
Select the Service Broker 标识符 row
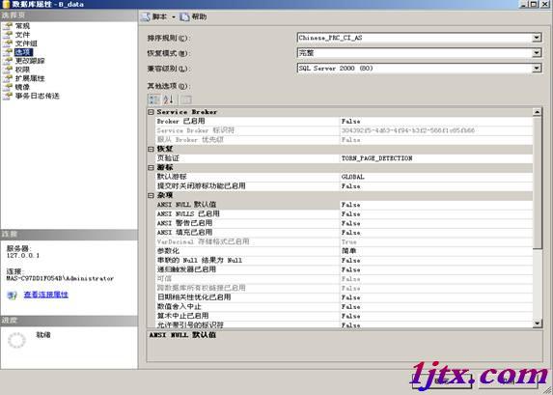(344, 130)
